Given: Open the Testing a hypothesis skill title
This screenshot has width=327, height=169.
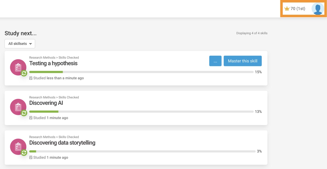Looking at the screenshot, I should coord(53,63).
